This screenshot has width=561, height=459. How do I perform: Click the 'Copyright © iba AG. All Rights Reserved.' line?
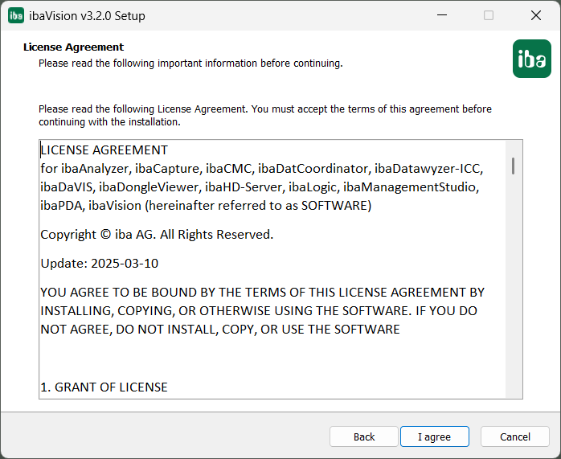(x=157, y=235)
